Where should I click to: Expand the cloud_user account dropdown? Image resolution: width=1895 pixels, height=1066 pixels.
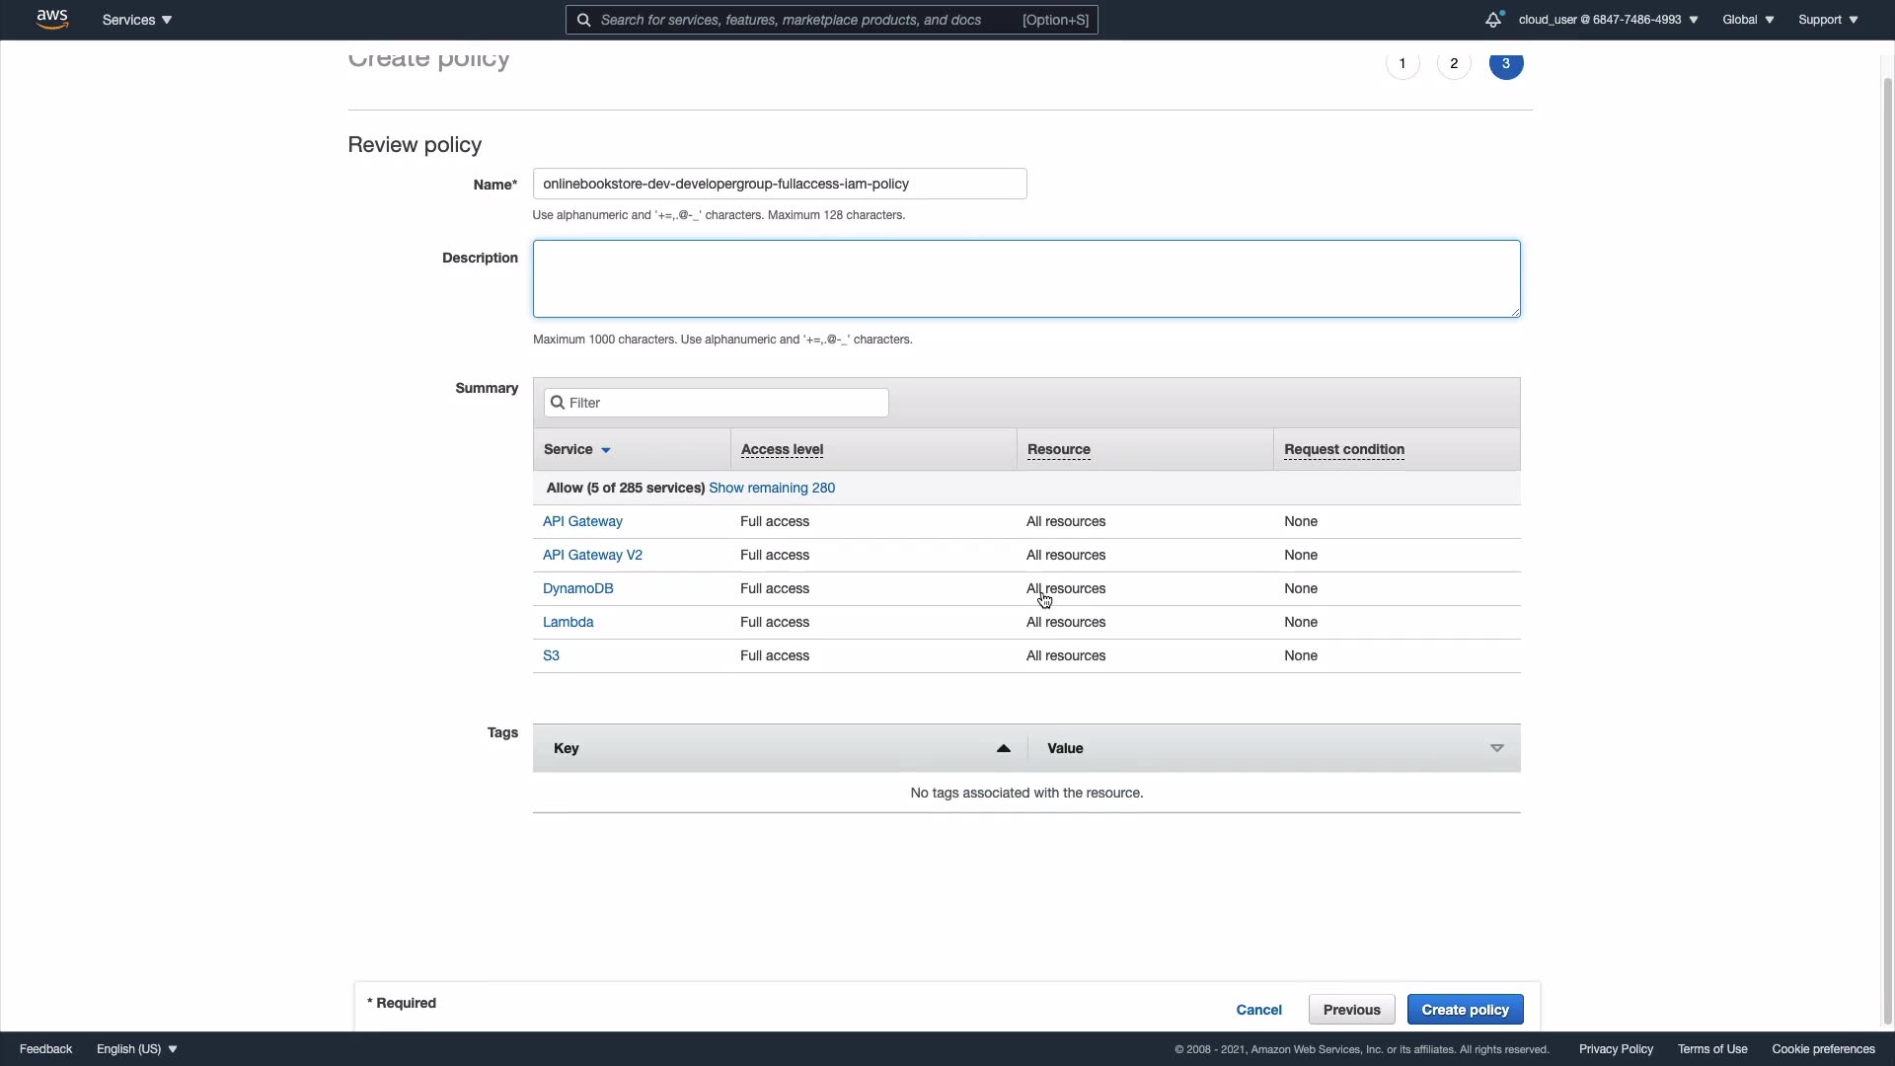click(x=1608, y=20)
